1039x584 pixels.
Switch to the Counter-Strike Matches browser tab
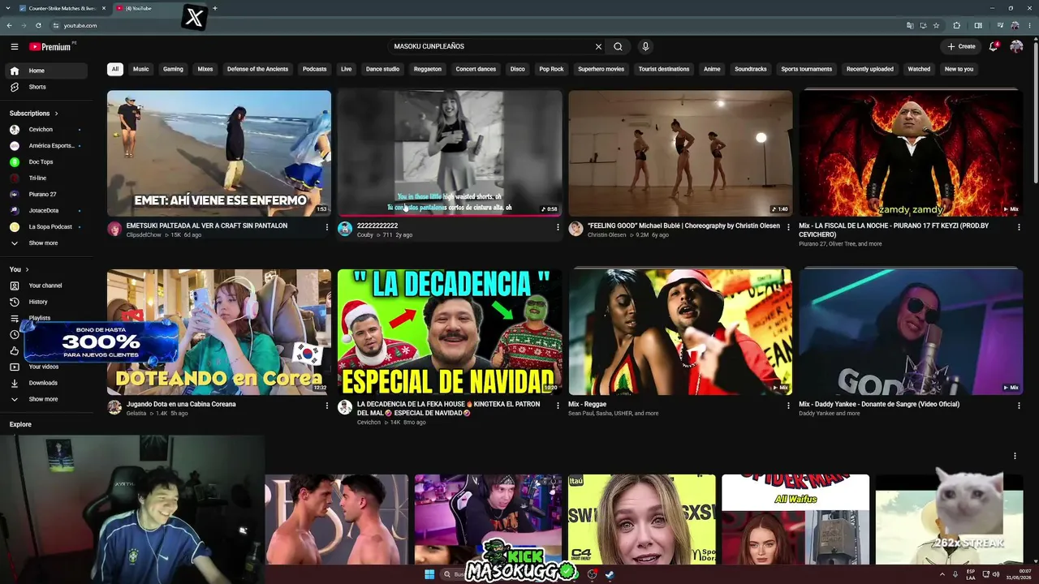(x=62, y=8)
